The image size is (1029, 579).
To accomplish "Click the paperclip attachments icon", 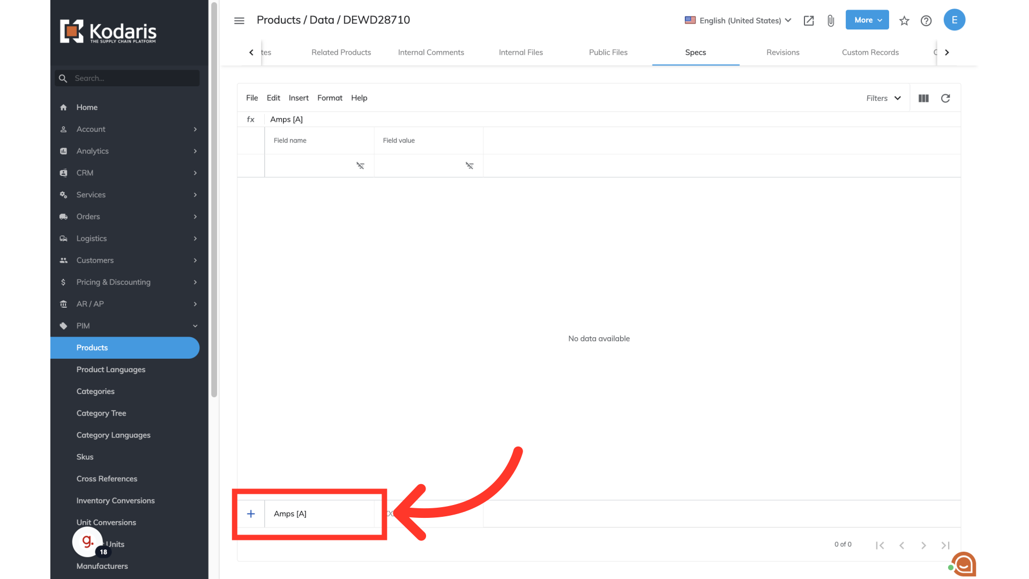I will click(x=831, y=20).
